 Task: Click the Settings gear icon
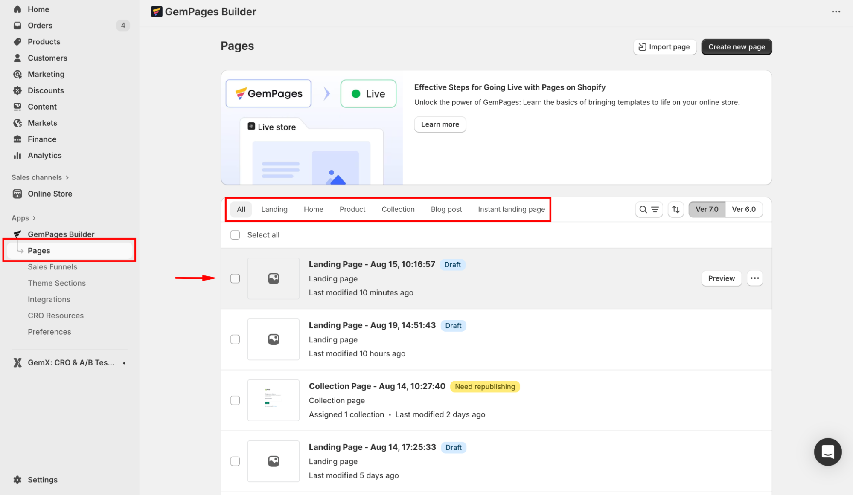17,480
